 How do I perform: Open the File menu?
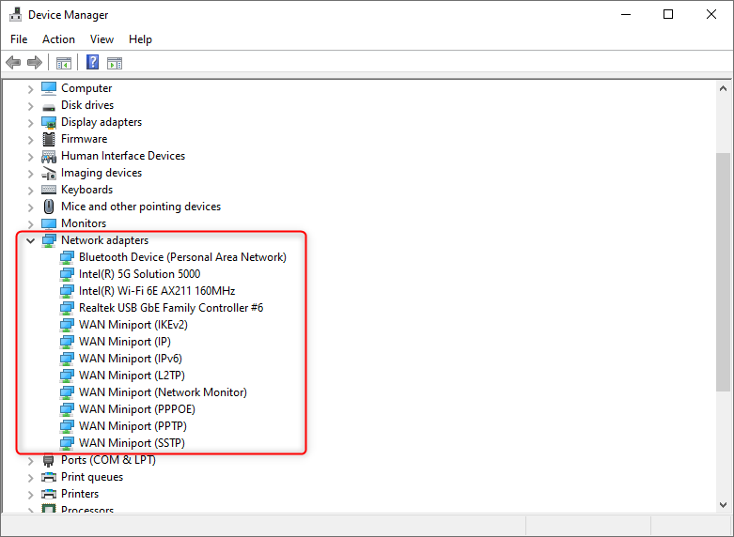(x=19, y=39)
